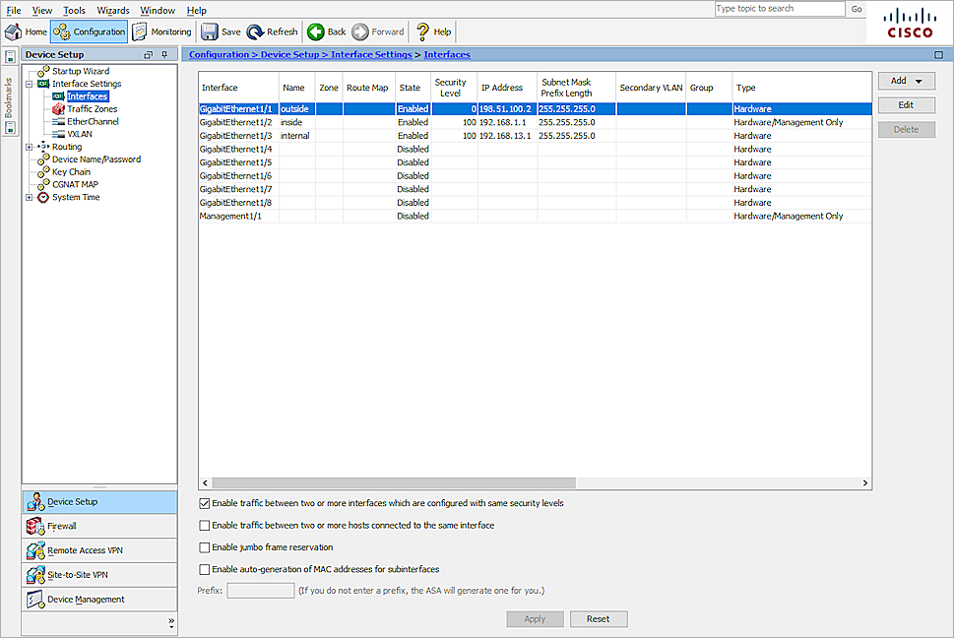Open the Add button dropdown
Image resolution: width=954 pixels, height=638 pixels.
point(920,80)
